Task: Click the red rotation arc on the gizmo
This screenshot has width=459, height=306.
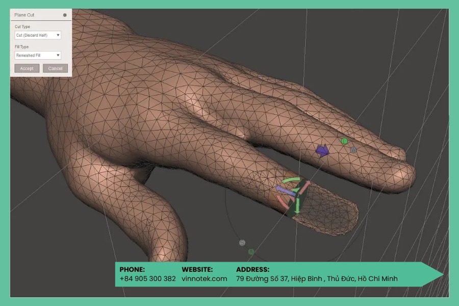Action: coord(283,202)
